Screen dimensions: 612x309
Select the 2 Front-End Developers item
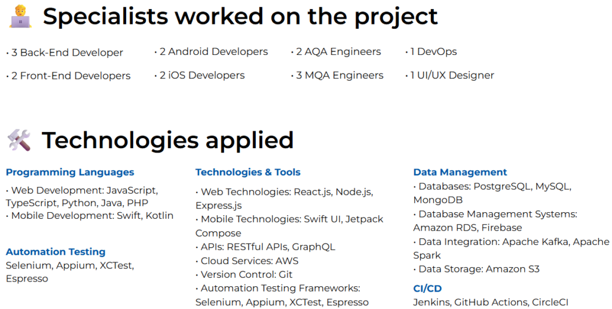click(68, 76)
